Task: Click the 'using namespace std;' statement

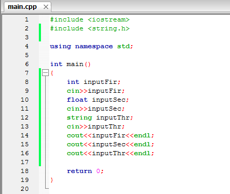Action: 91,46
